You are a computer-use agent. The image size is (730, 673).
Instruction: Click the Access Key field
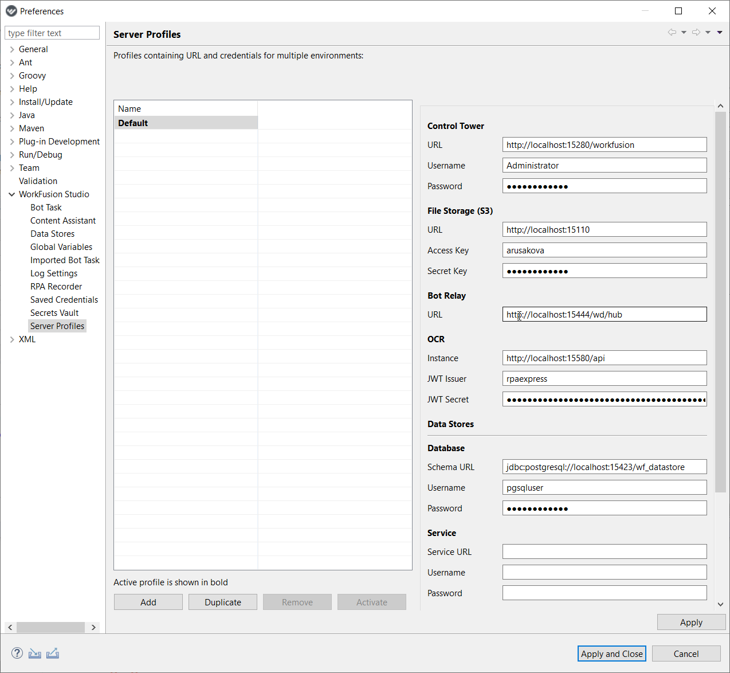pos(605,250)
